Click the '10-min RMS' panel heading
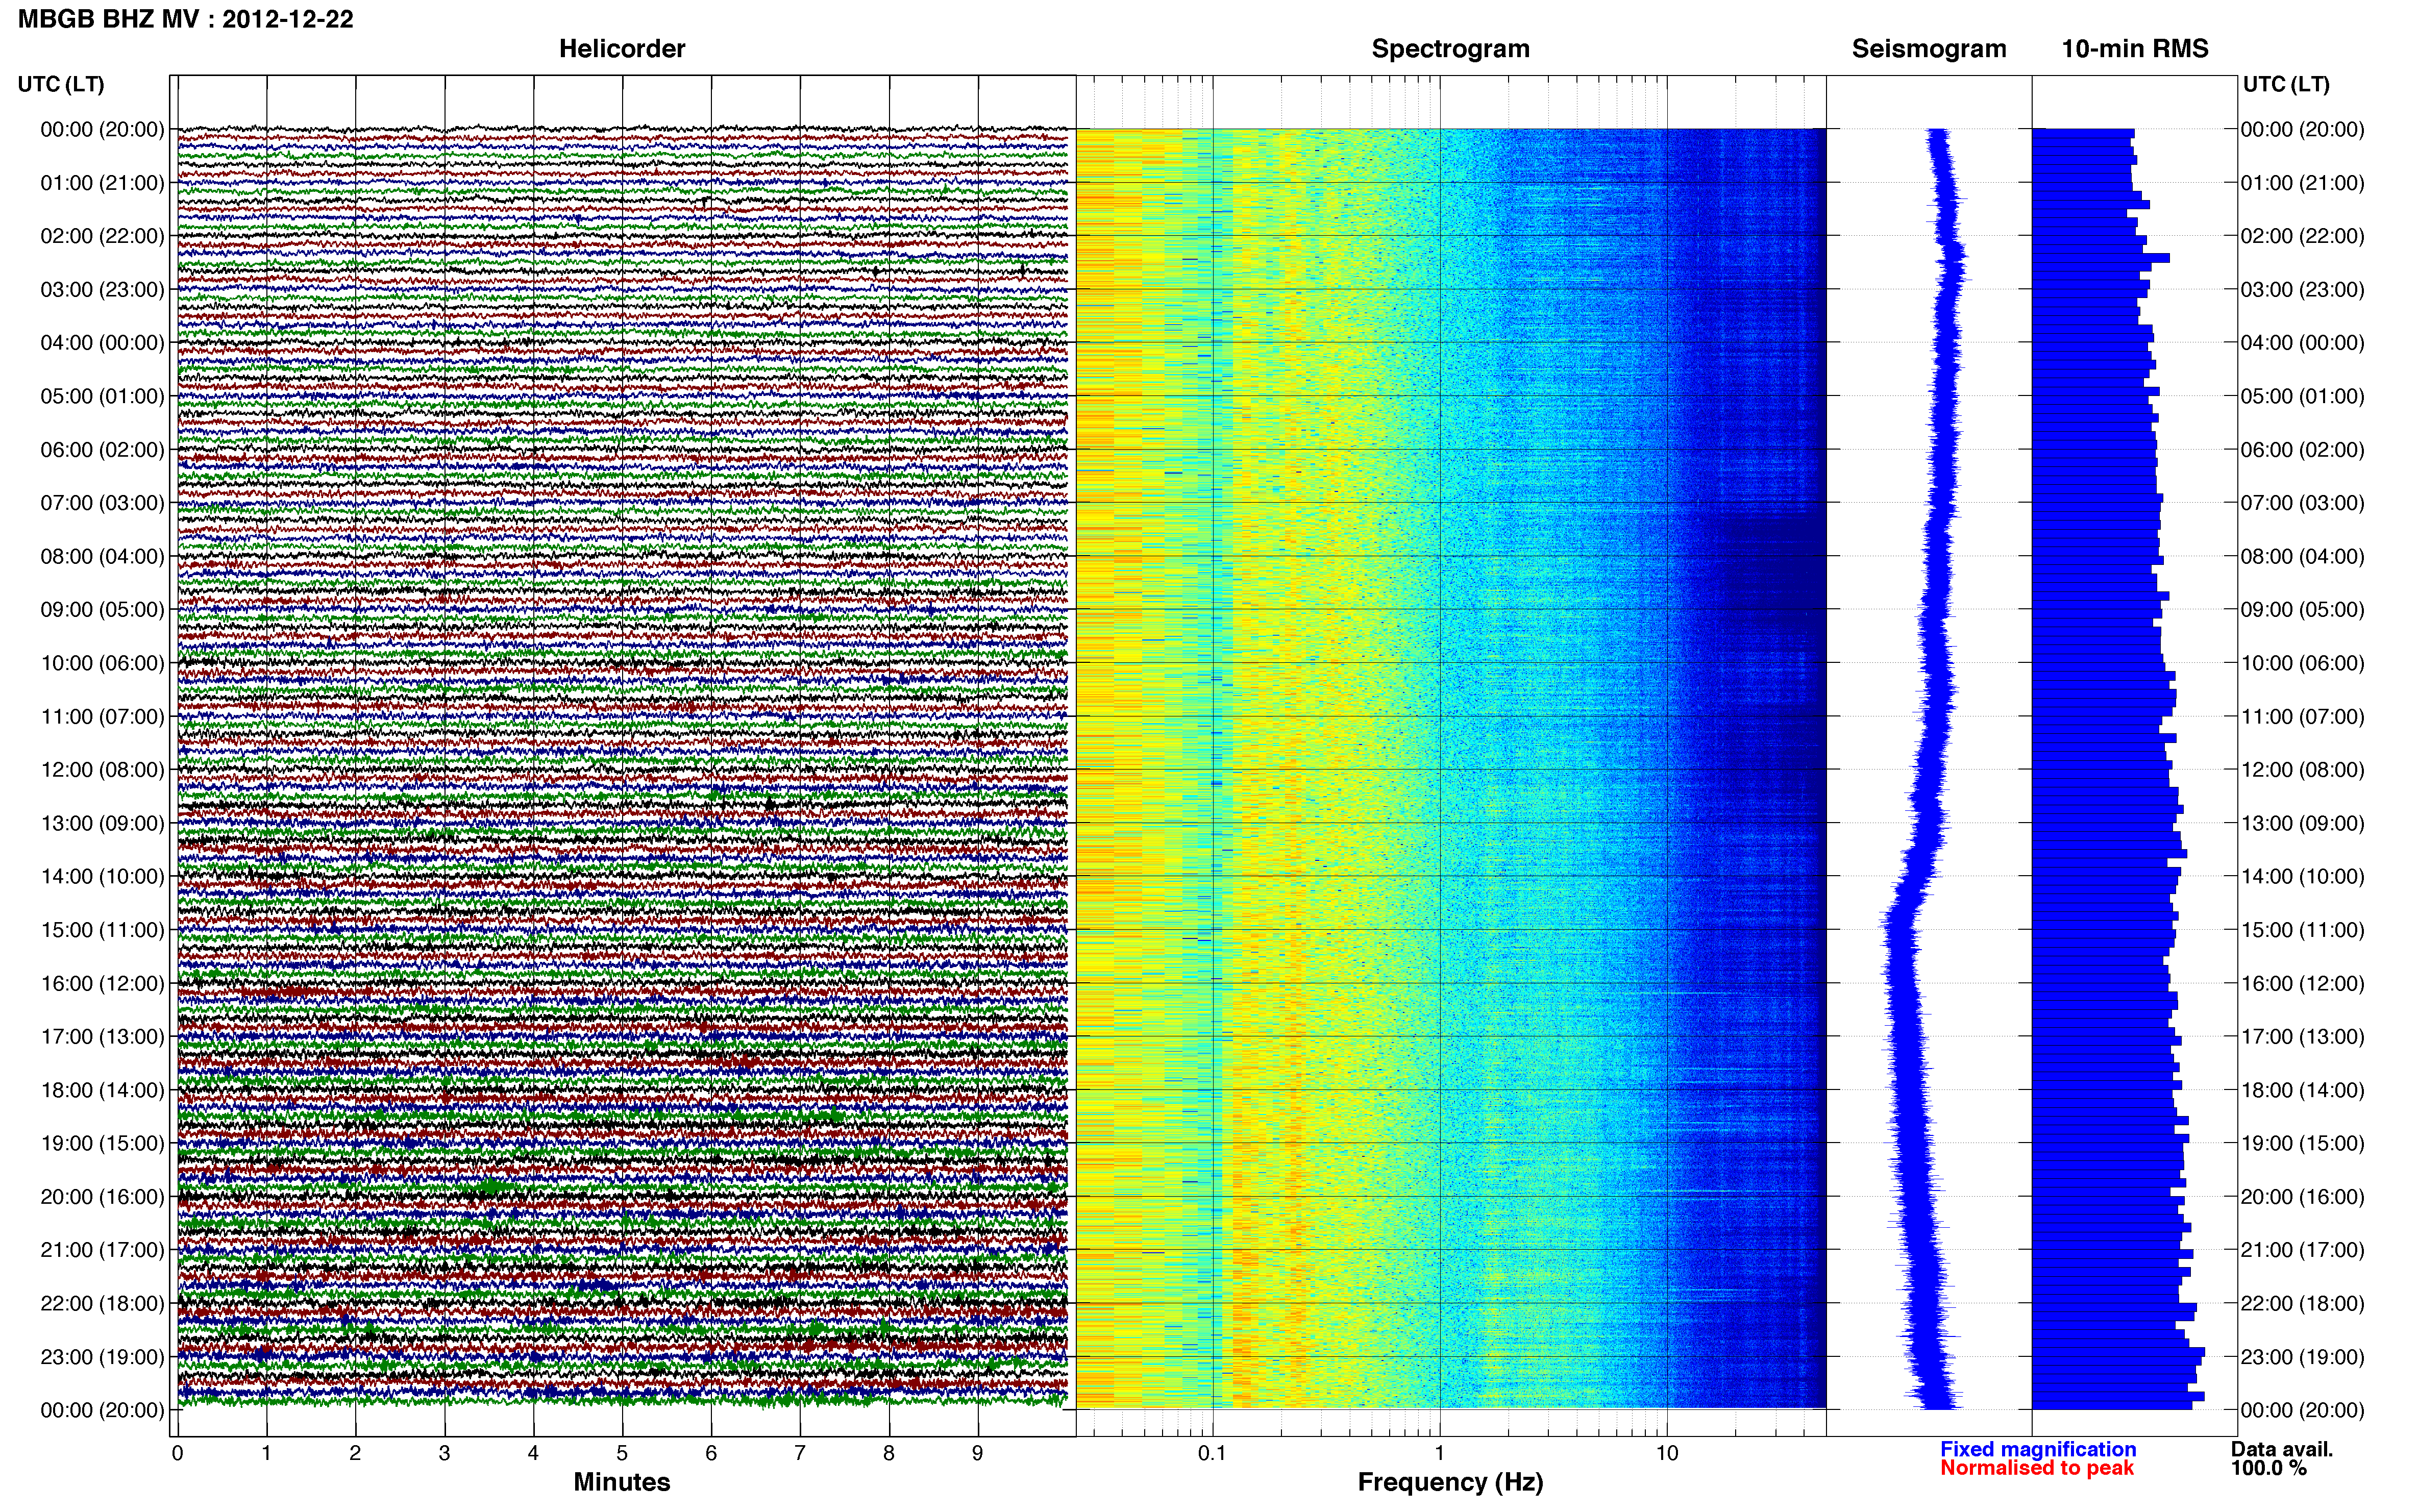The image size is (2419, 1512). click(2135, 49)
